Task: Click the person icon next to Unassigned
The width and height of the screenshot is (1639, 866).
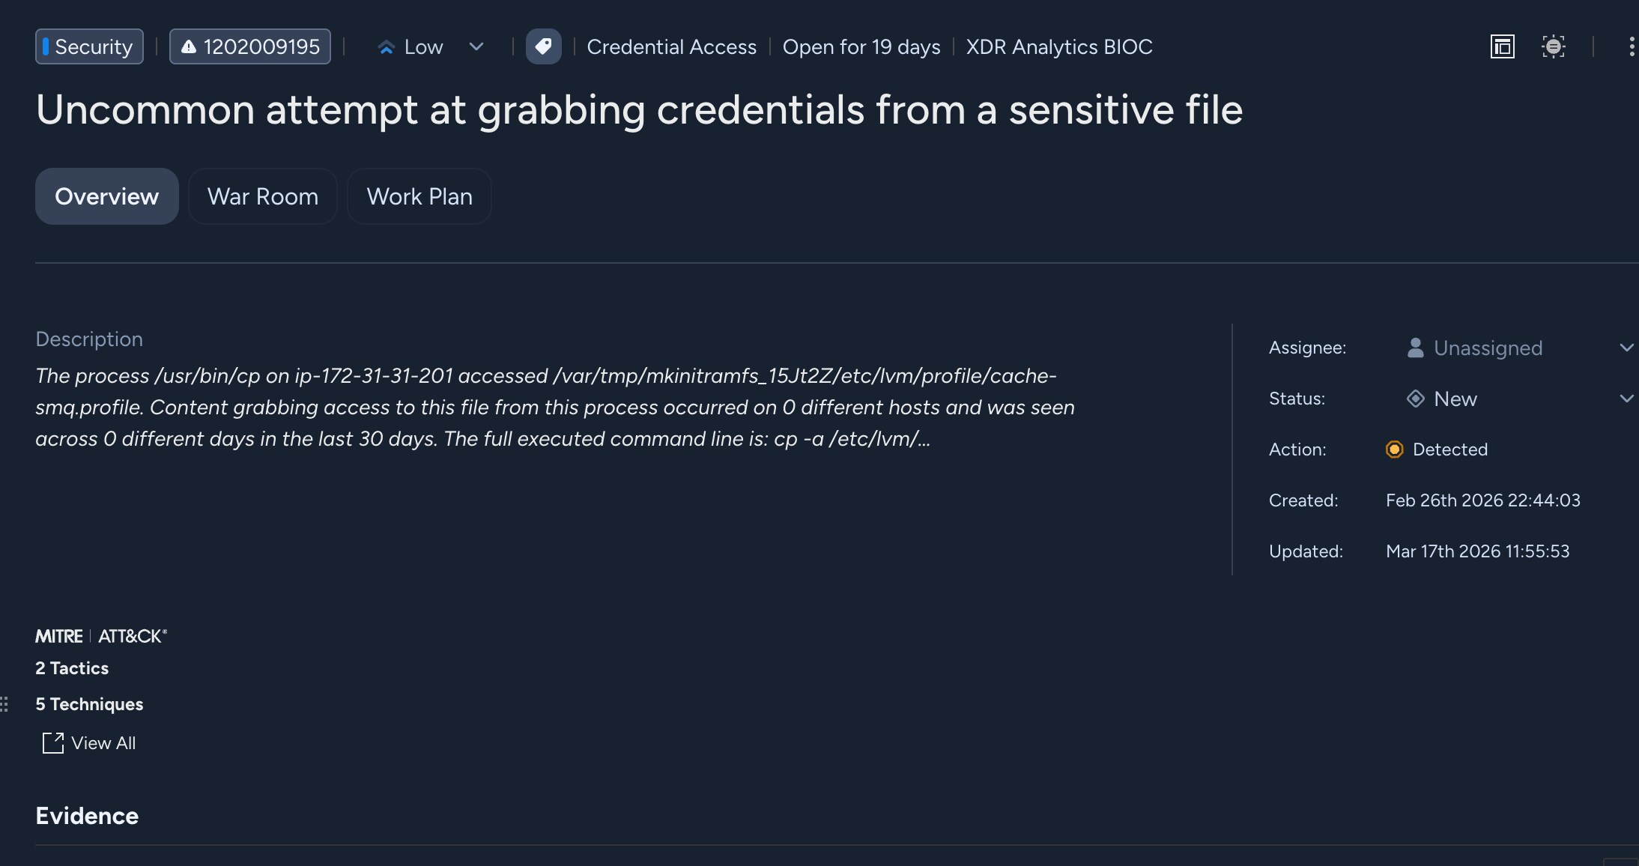Action: [1414, 347]
